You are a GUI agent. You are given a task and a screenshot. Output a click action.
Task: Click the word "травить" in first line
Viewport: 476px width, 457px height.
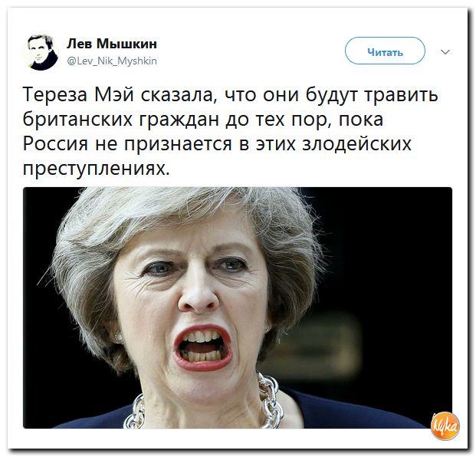pos(402,95)
